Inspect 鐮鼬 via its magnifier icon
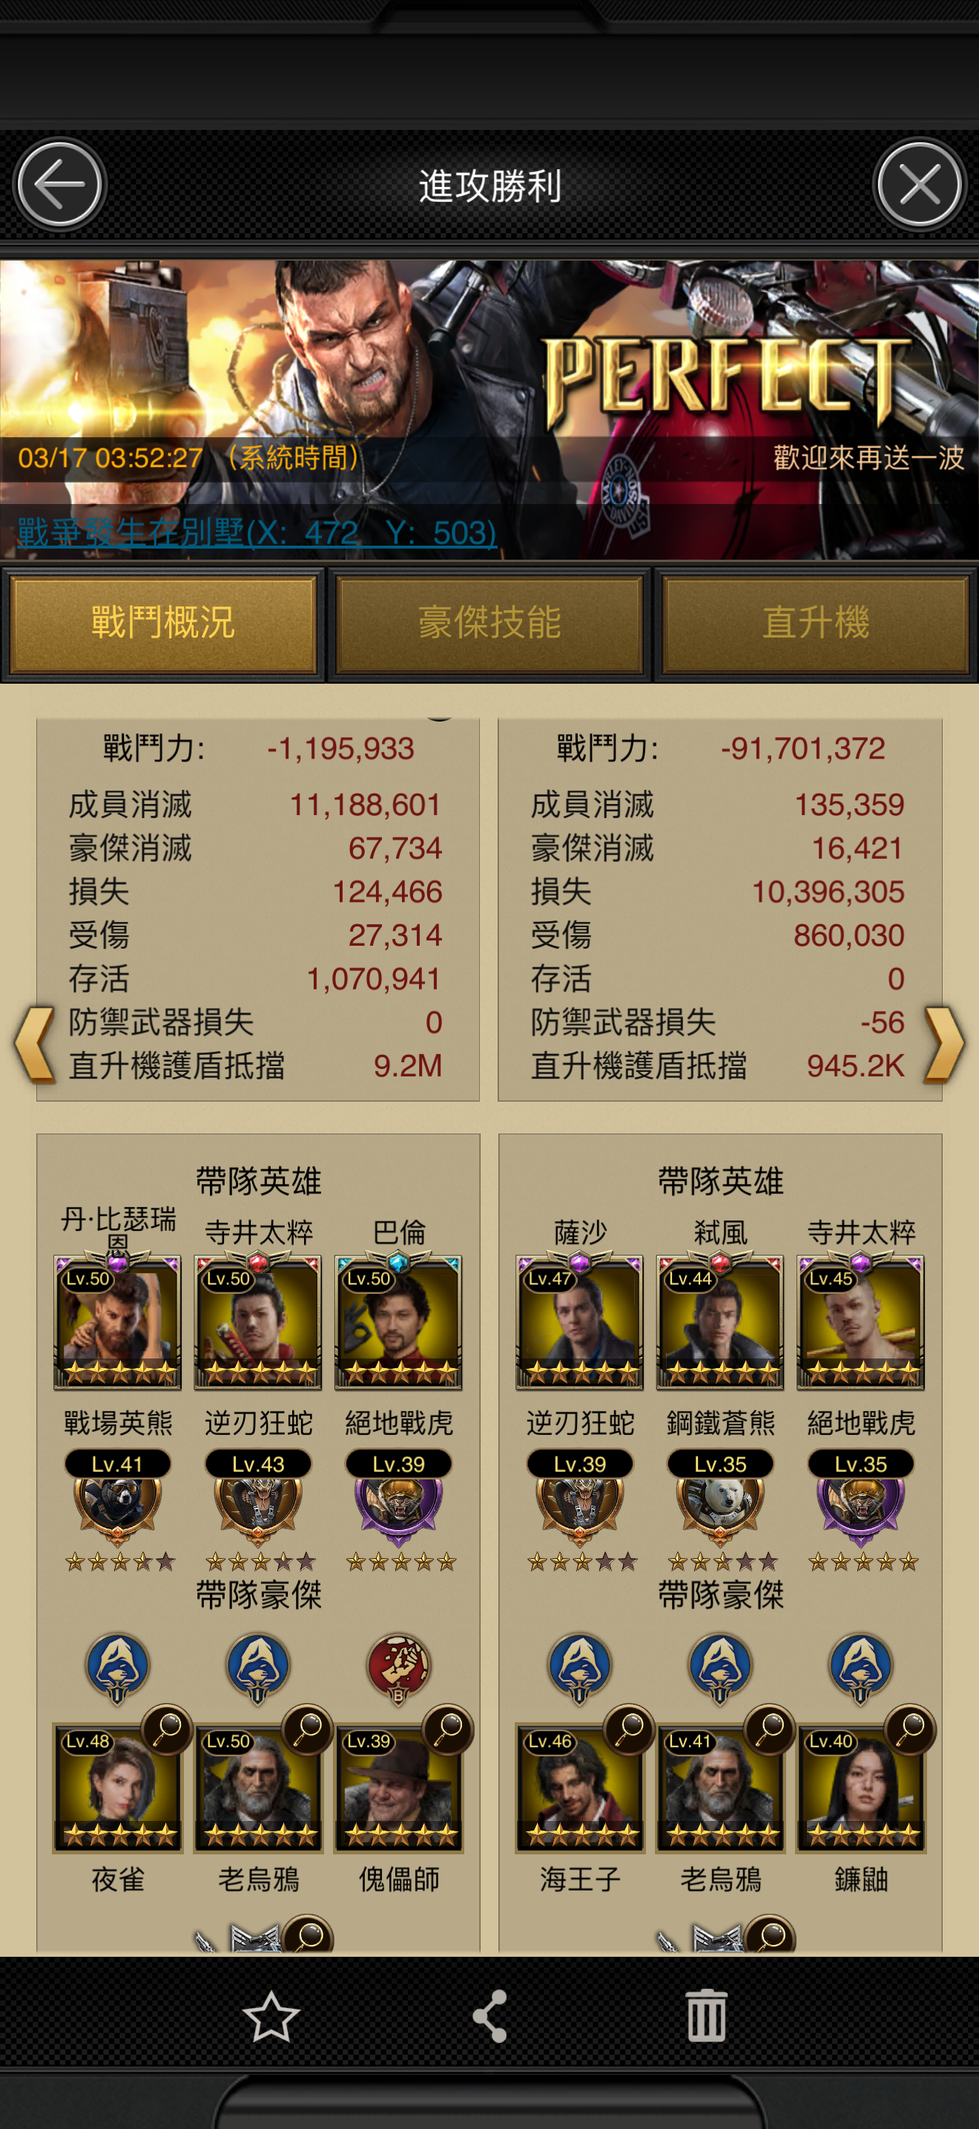This screenshot has width=979, height=2129. coord(911,1728)
